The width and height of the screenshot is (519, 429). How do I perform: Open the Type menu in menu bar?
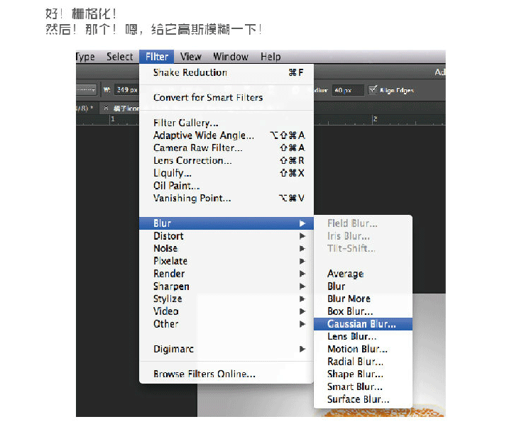[85, 57]
